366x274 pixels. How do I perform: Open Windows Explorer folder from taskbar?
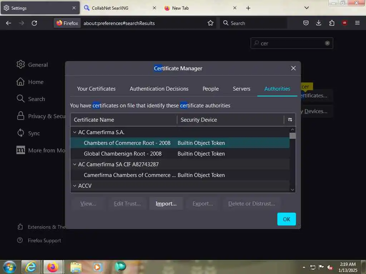pos(76,267)
